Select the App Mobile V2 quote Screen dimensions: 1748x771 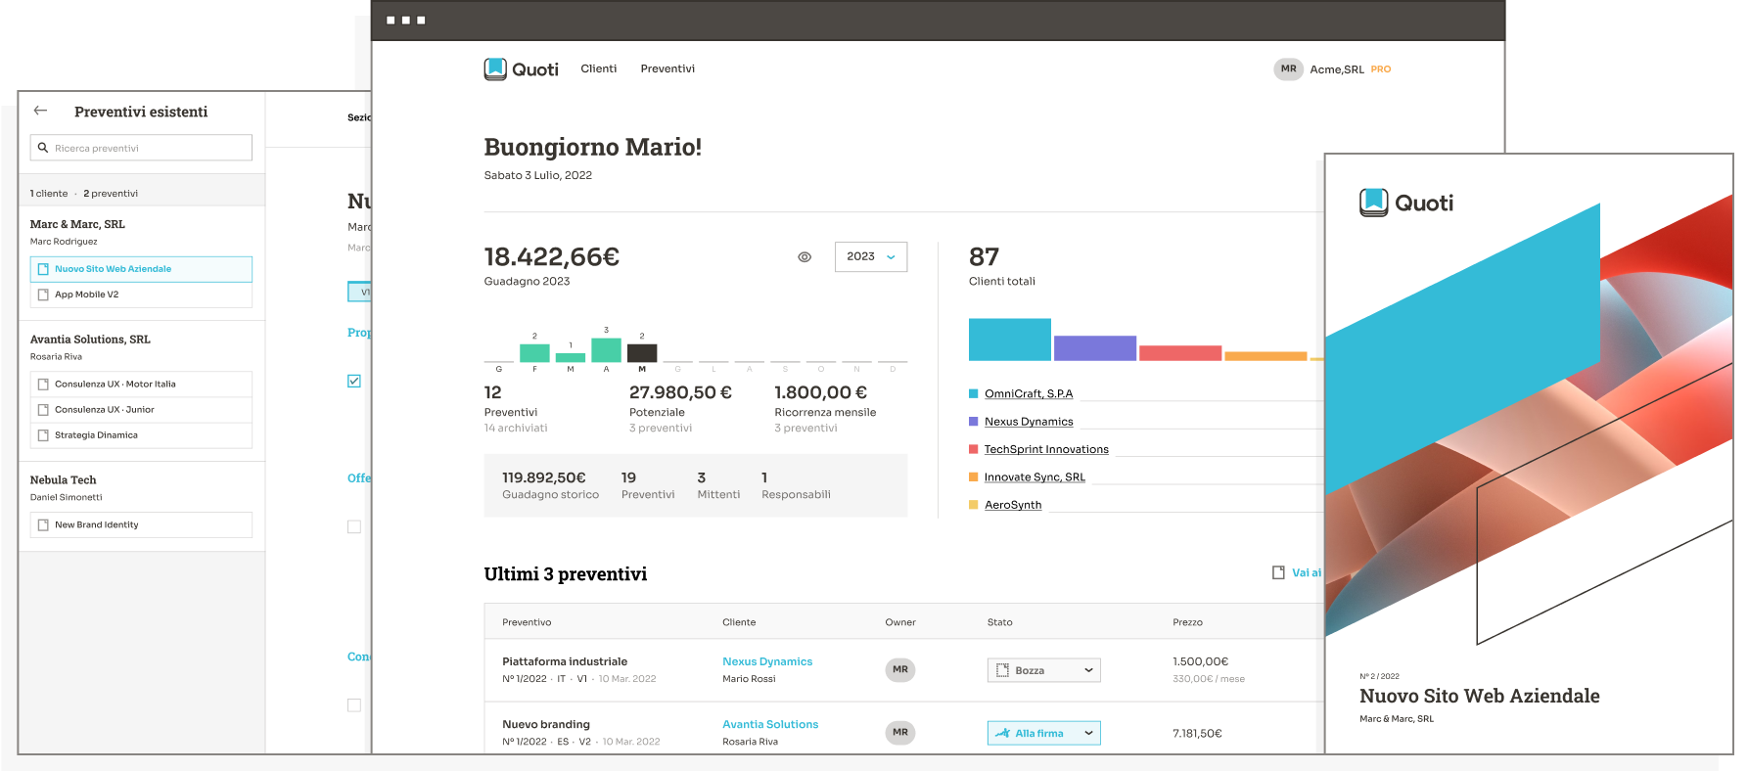click(141, 295)
